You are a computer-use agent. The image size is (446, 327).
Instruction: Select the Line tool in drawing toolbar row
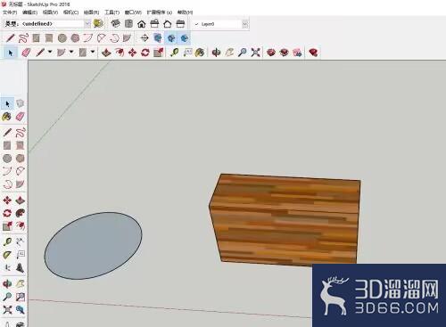pyautogui.click(x=10, y=38)
